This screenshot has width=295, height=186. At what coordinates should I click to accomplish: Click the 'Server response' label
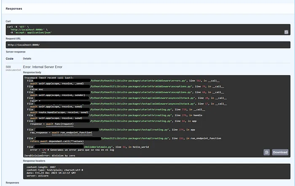(16, 52)
